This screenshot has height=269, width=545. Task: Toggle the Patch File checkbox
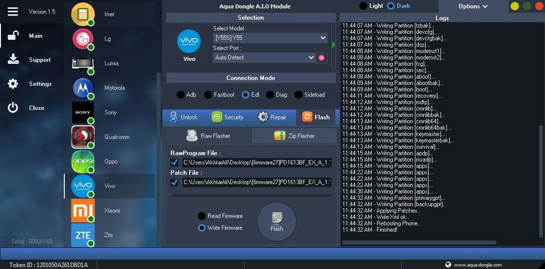point(175,182)
